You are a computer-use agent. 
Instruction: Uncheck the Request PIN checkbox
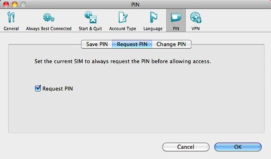tap(38, 88)
